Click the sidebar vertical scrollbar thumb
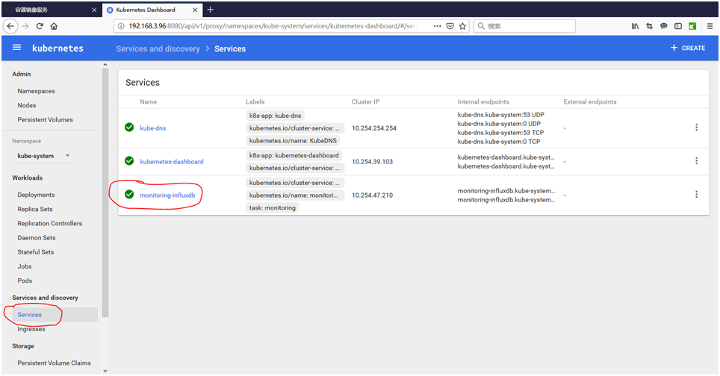 (105, 192)
